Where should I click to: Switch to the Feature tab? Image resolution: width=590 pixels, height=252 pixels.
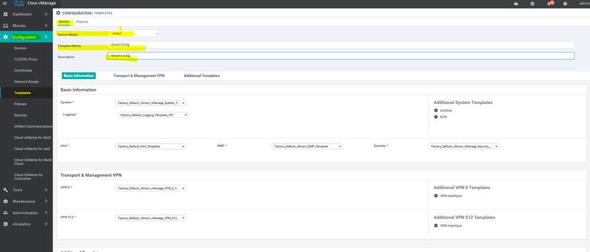82,22
